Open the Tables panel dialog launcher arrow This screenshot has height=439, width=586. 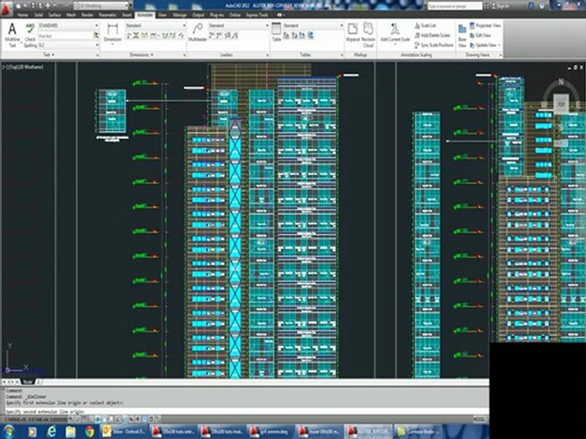(x=342, y=55)
